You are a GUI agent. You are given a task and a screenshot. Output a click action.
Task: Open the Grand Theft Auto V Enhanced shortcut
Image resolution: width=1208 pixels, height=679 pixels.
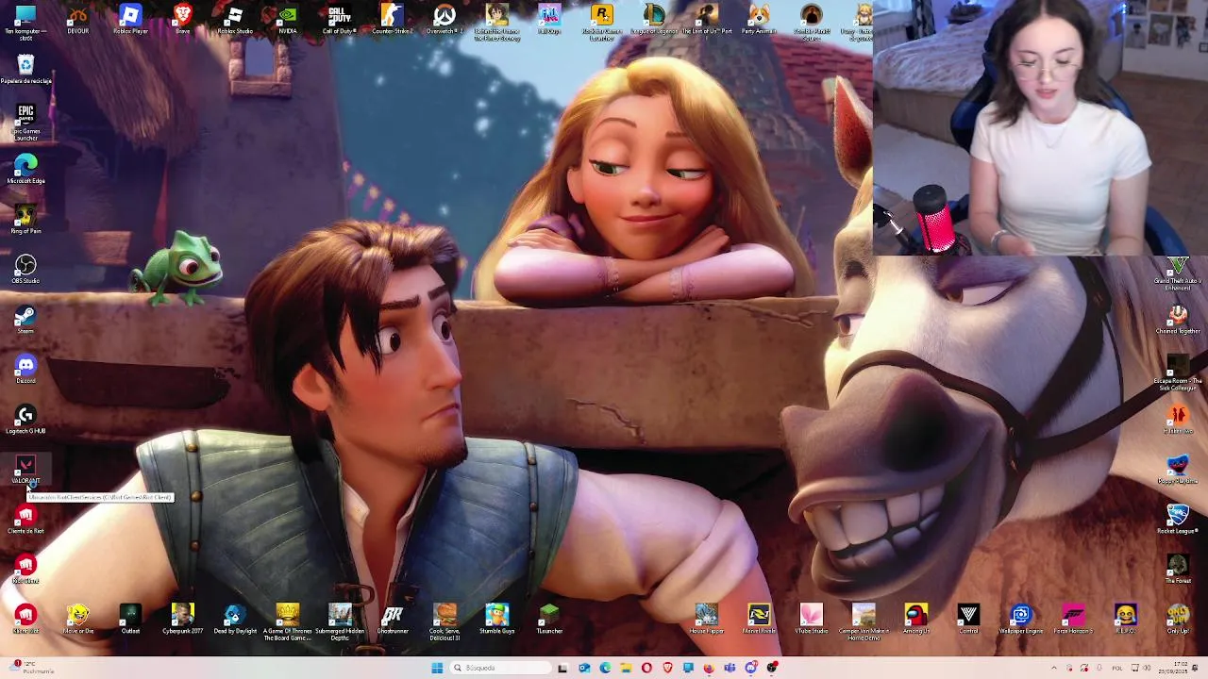(1178, 273)
